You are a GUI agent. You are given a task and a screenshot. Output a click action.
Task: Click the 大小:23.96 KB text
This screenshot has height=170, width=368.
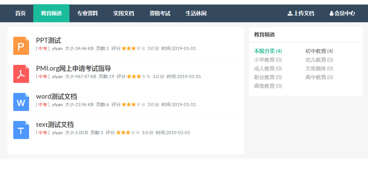click(x=79, y=105)
